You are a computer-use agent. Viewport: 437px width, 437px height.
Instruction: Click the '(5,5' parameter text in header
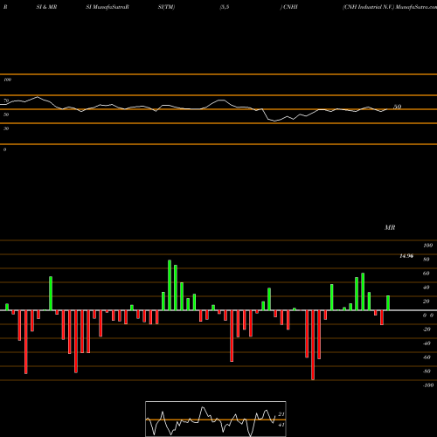pyautogui.click(x=225, y=7)
